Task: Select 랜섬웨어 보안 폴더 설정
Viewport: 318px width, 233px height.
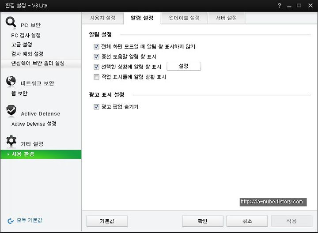Action: (x=41, y=63)
